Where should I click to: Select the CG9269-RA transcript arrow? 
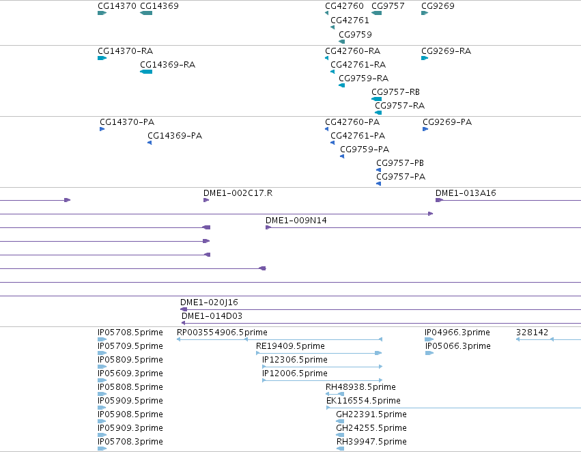[425, 58]
